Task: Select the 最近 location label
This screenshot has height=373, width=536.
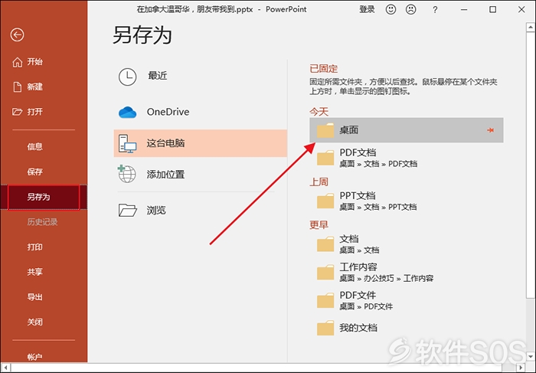Action: [158, 76]
